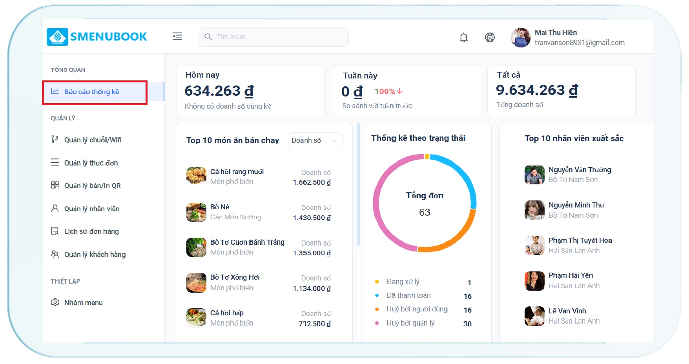Click Nguyễn Văn Trường's avatar thumbnail
Image resolution: width=689 pixels, height=364 pixels.
pyautogui.click(x=534, y=175)
